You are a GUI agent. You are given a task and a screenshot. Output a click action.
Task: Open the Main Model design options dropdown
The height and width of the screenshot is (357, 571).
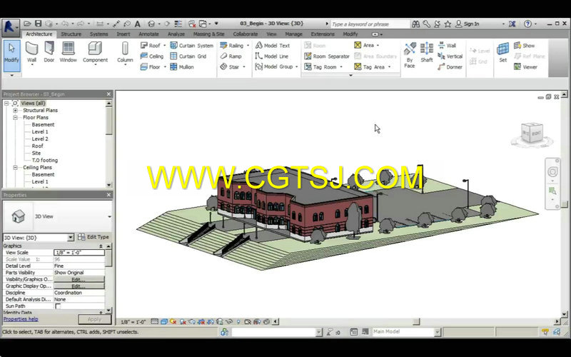[438, 332]
